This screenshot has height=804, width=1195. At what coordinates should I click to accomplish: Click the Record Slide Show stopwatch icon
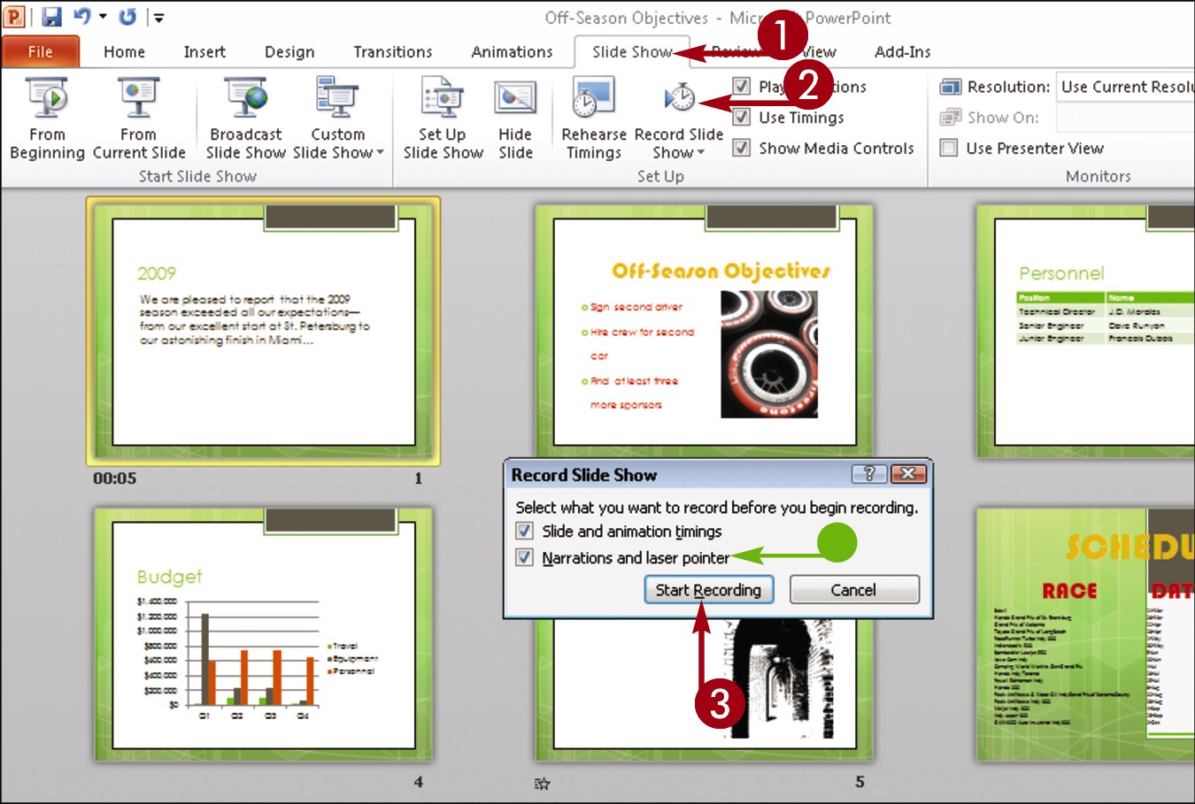(680, 97)
